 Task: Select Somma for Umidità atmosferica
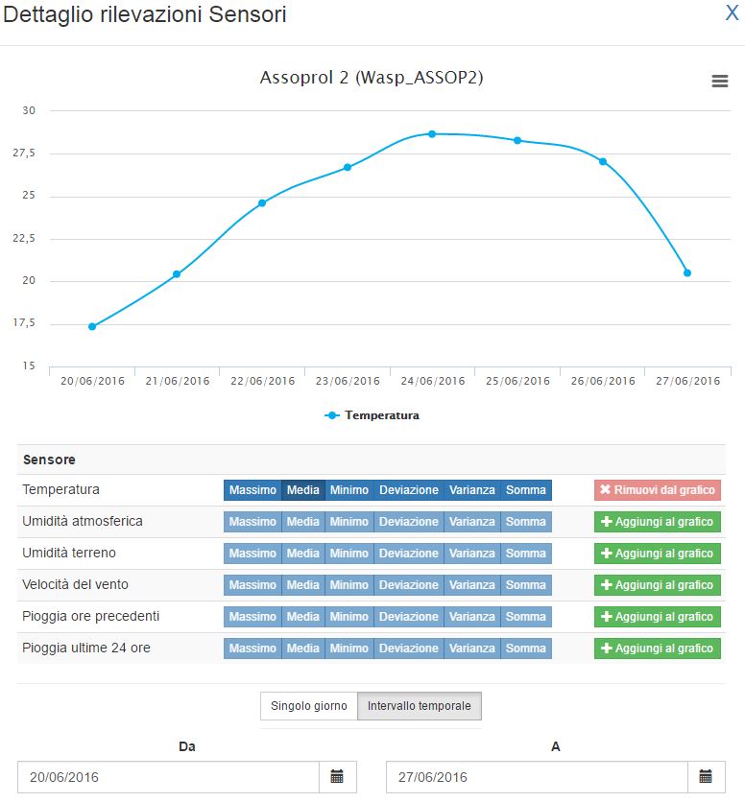point(526,522)
